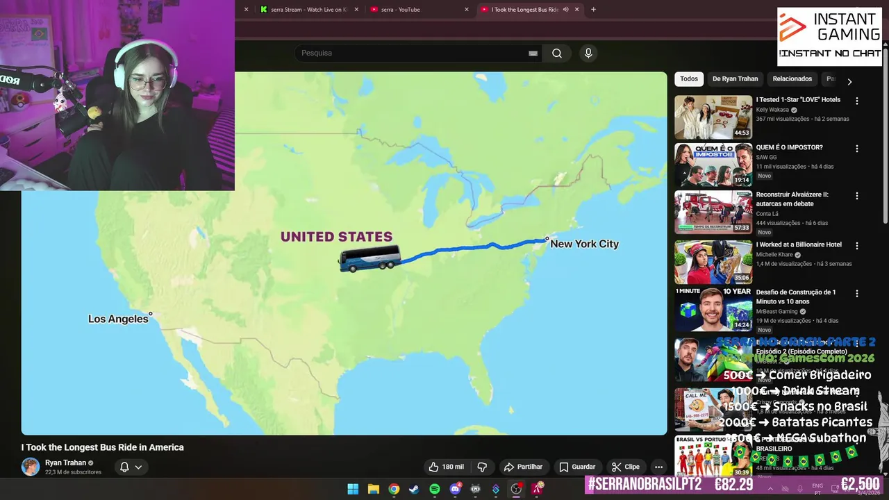Select the I Took the Longest Bus Ride tab
Image resolution: width=889 pixels, height=500 pixels.
point(524,10)
